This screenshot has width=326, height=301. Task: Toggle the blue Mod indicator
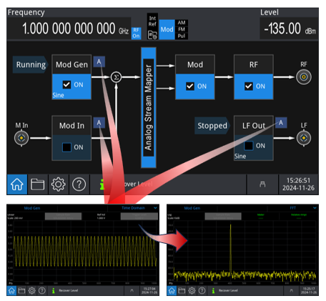coord(167,29)
